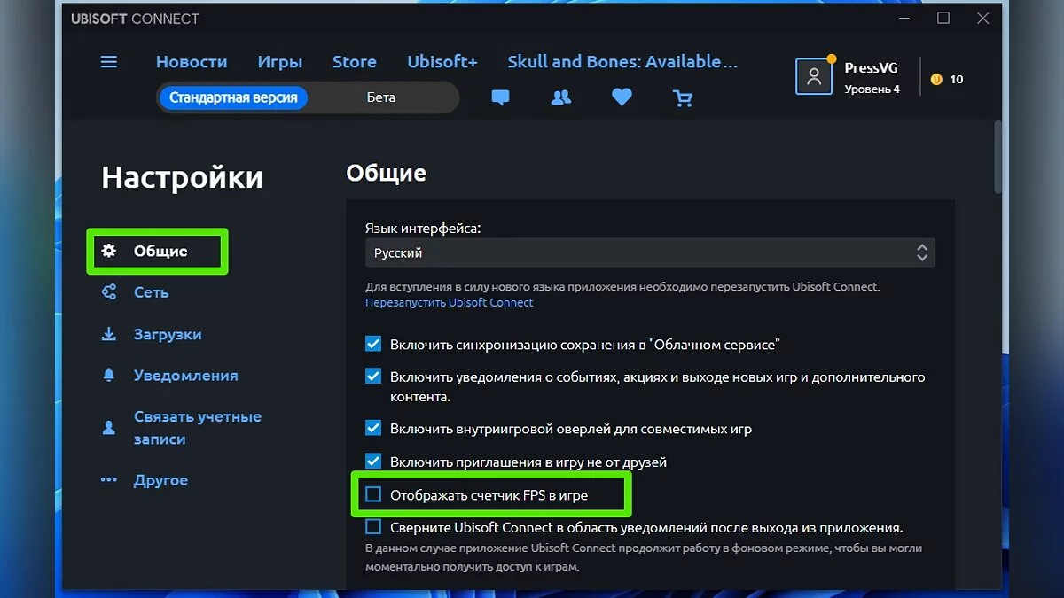Image resolution: width=1064 pixels, height=598 pixels.
Task: Enable the Отображать счетчик FPS checkbox
Action: (373, 494)
